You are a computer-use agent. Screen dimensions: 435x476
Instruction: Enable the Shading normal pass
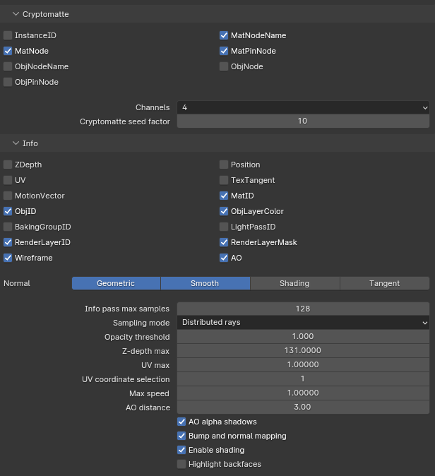click(294, 283)
